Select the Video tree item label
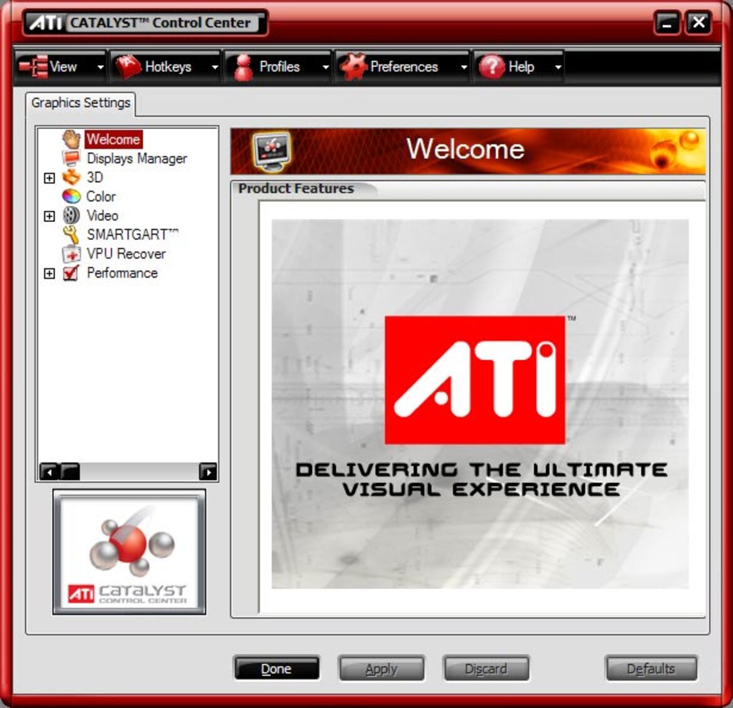This screenshot has height=708, width=733. pyautogui.click(x=102, y=216)
